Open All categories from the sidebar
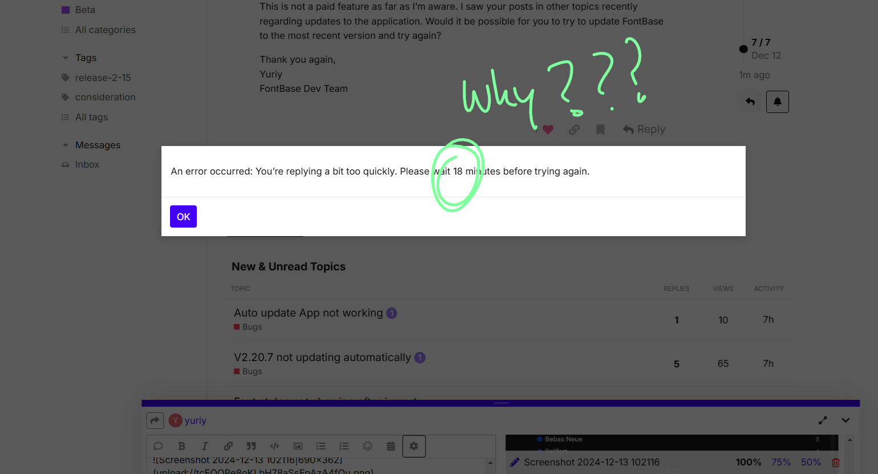This screenshot has width=878, height=474. 105,30
